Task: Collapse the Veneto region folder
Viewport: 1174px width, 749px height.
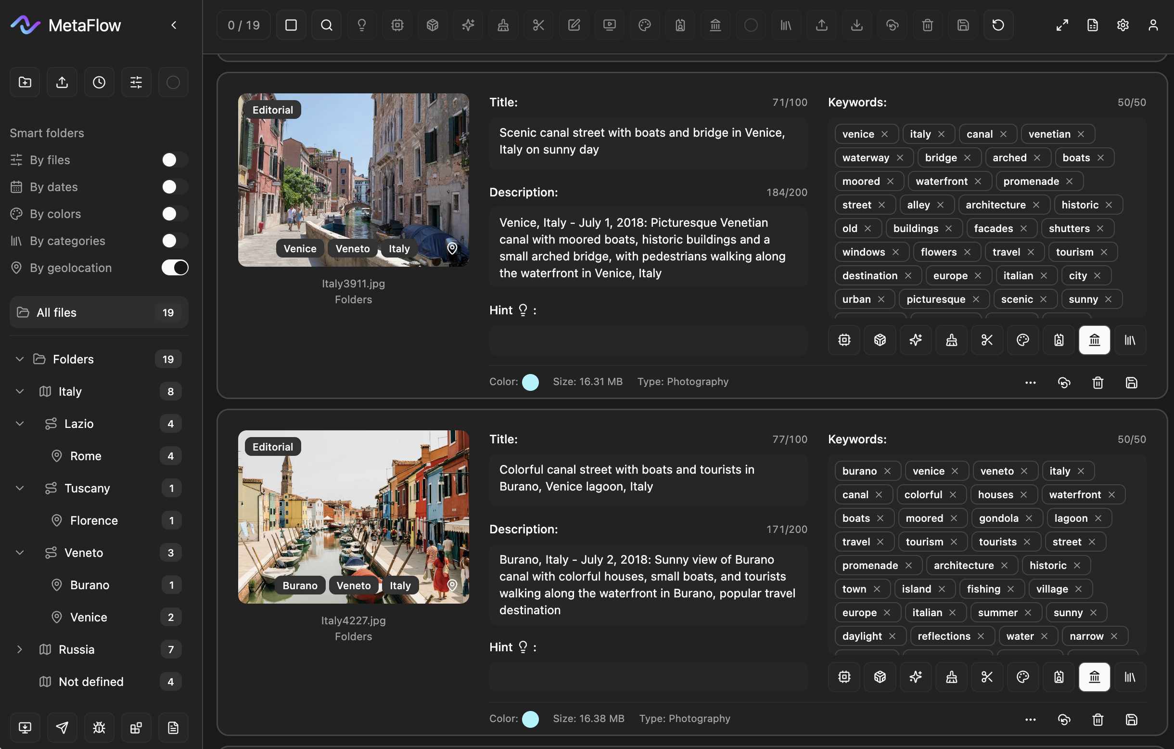Action: click(x=20, y=553)
